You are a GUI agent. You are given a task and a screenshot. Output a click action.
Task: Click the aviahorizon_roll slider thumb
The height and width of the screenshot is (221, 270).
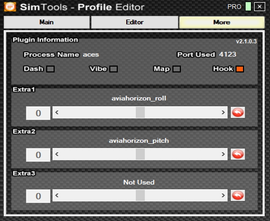[x=140, y=113]
